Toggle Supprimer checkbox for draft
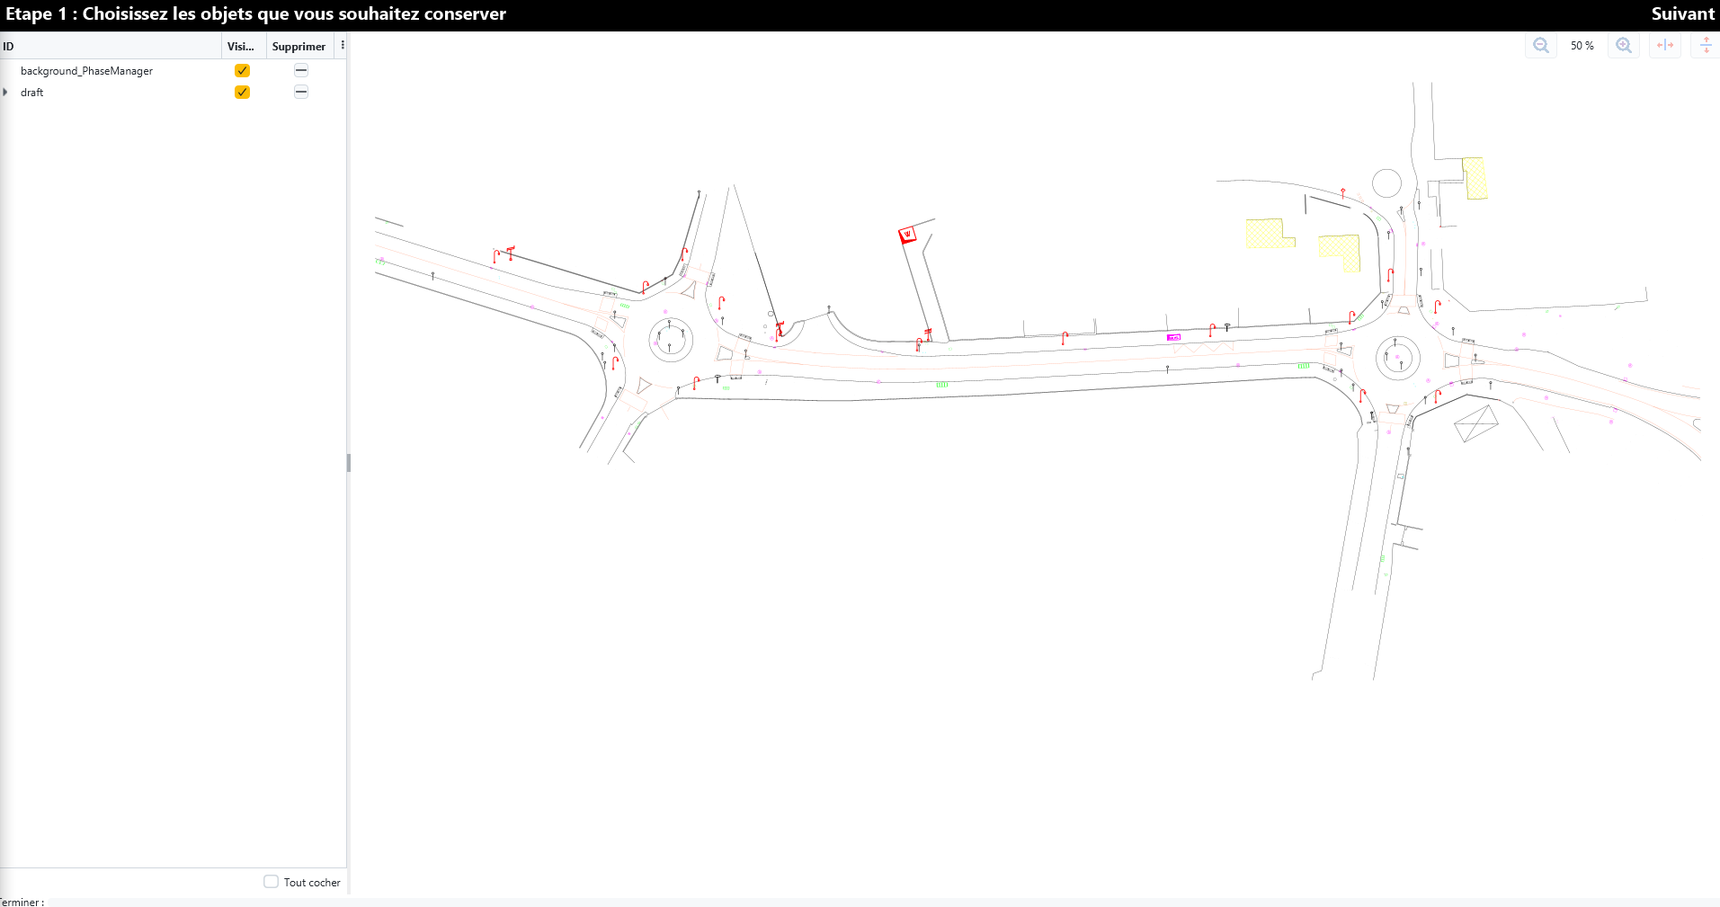The width and height of the screenshot is (1720, 907). tap(301, 93)
